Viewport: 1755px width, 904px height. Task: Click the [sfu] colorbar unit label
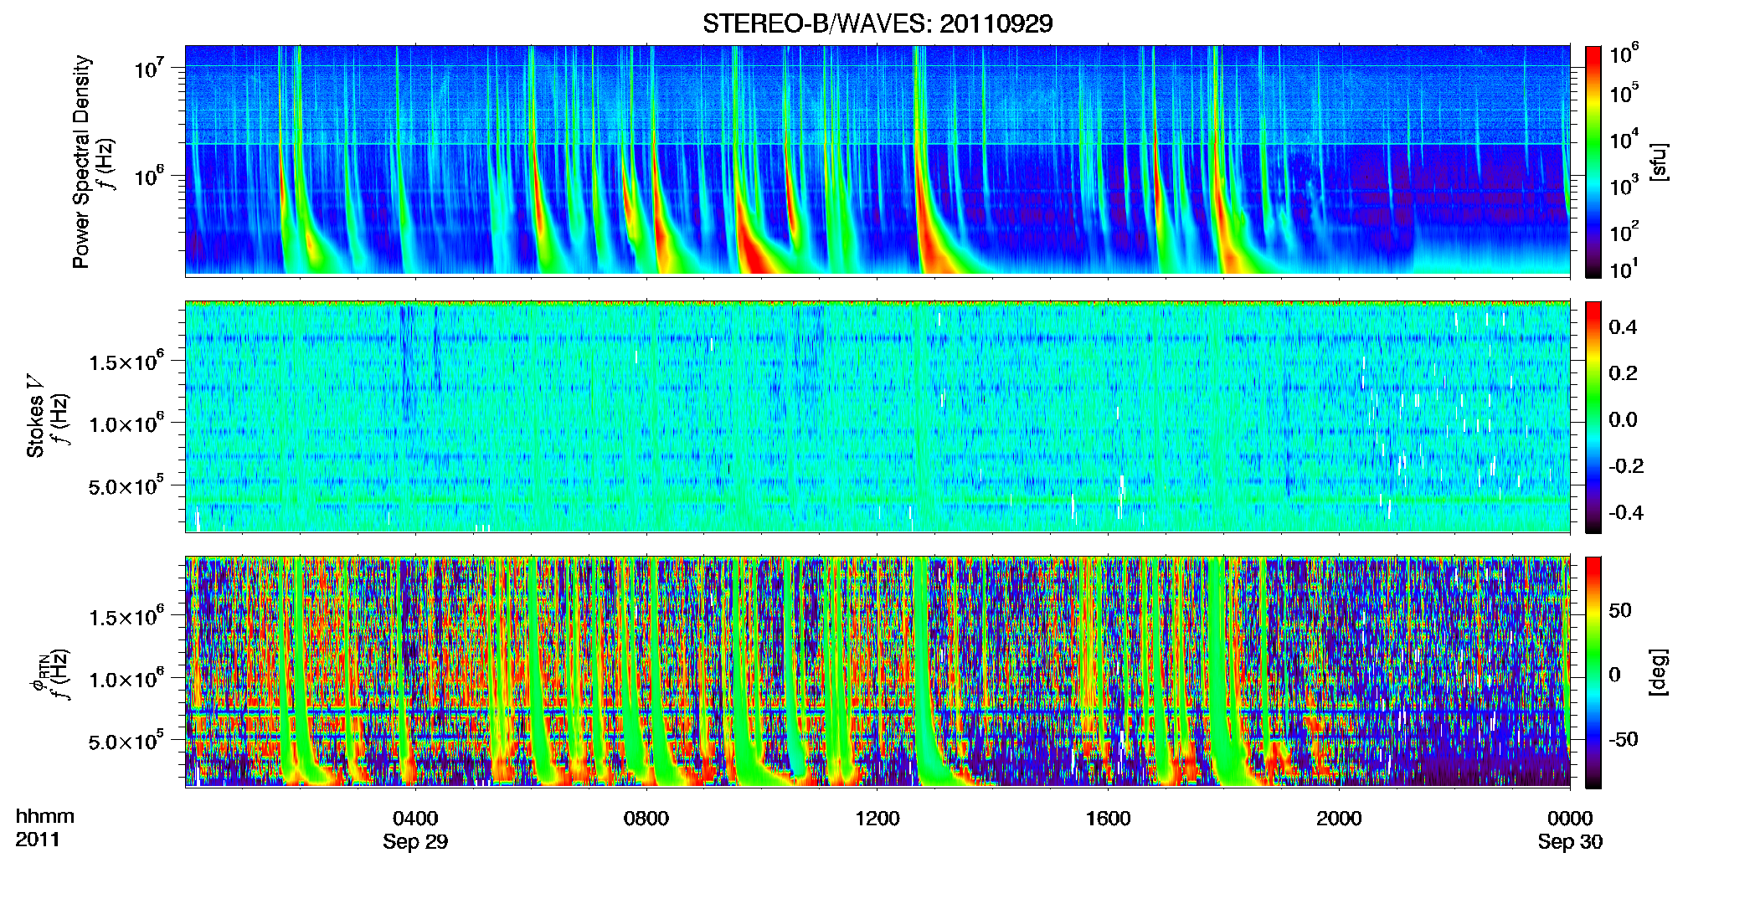coord(1659,162)
